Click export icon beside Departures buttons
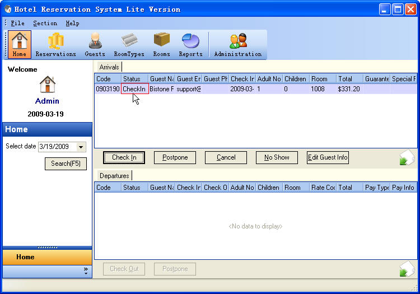The image size is (420, 294). pos(407,269)
